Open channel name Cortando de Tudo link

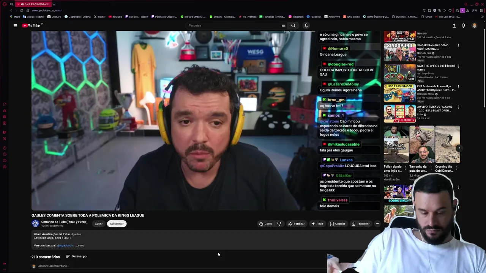[x=64, y=222]
